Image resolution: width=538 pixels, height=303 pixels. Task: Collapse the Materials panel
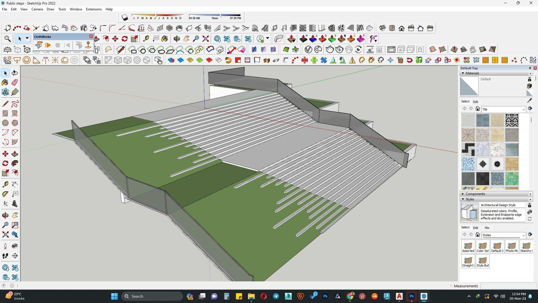463,73
